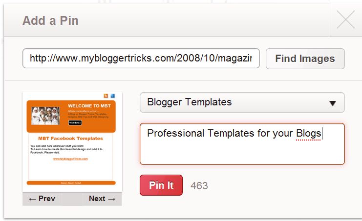Click the red Pin It button

[x=161, y=185]
